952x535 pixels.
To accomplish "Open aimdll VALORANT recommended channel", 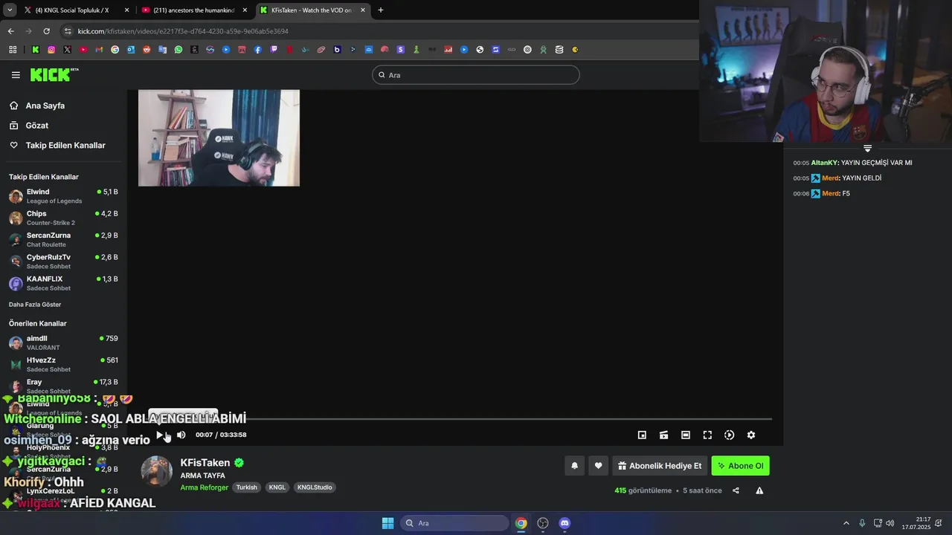I will [63, 343].
